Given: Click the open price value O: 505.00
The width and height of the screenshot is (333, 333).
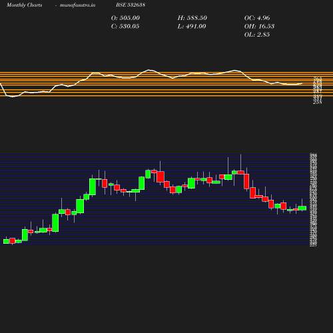Looking at the screenshot, I should (125, 18).
